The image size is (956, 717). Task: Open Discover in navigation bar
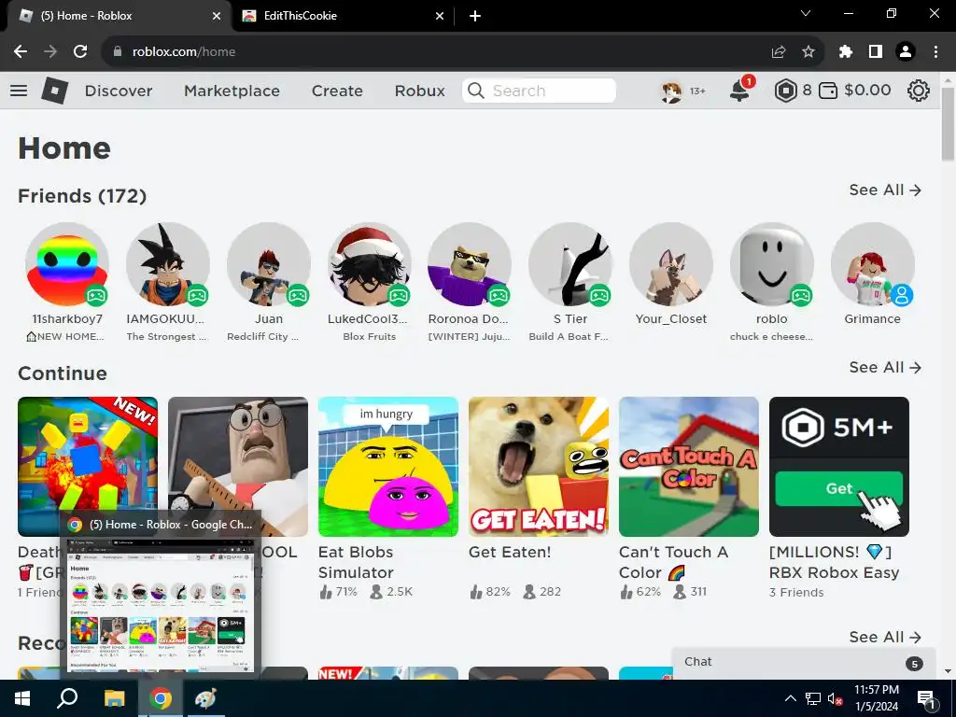119,91
